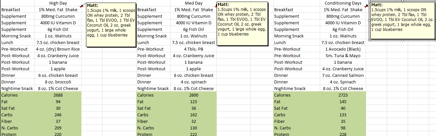Click the protein value 222
This screenshot has height=136, width=436.
pos(193,134)
